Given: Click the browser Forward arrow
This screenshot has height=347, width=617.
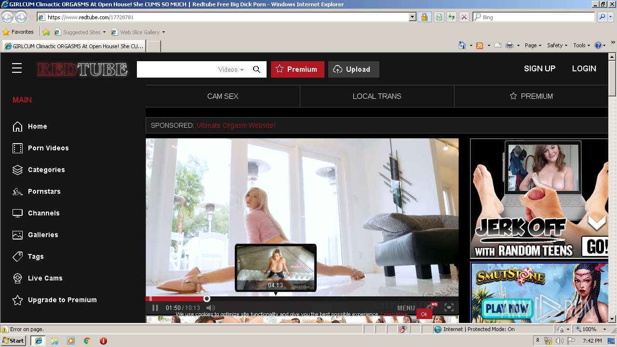Looking at the screenshot, I should (x=21, y=17).
